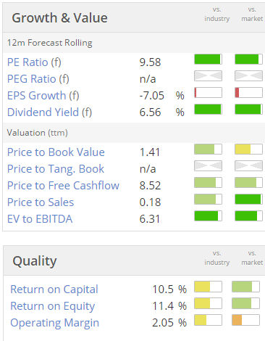Click PE Ratio vs. industry green bar
The width and height of the screenshot is (265, 341).
coord(208,59)
